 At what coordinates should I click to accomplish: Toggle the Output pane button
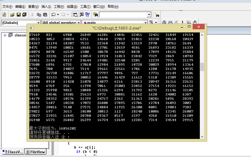tap(82, 15)
